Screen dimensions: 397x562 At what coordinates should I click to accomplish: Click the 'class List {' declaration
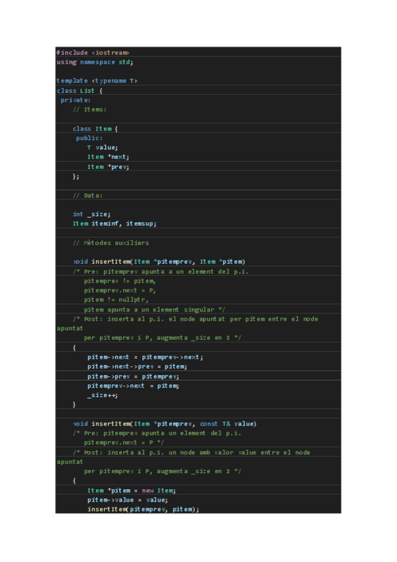coord(79,91)
